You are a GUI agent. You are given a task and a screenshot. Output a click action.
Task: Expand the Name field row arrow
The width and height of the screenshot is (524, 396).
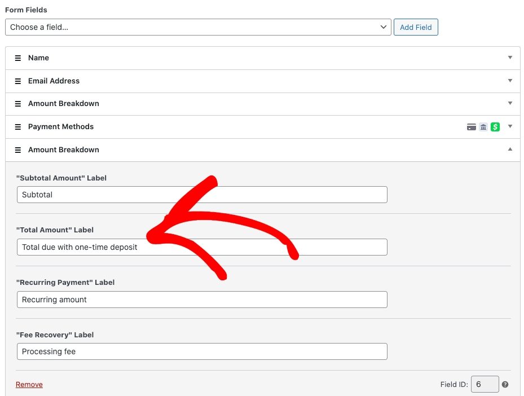pyautogui.click(x=510, y=58)
